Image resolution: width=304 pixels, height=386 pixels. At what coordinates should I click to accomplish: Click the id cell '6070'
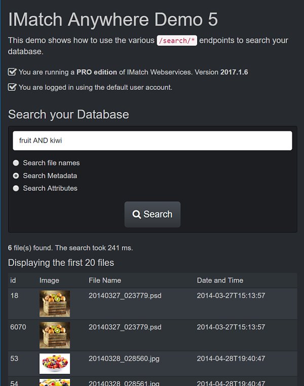tap(18, 327)
